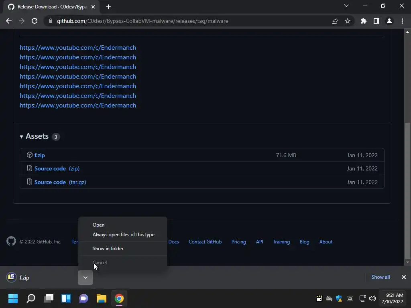
Task: Open the Blog footer link
Action: [x=304, y=242]
